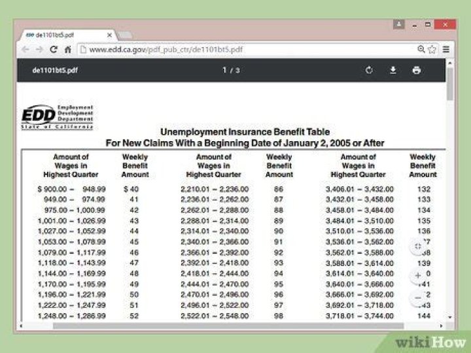Open the user profile button in title bar

[x=398, y=24]
